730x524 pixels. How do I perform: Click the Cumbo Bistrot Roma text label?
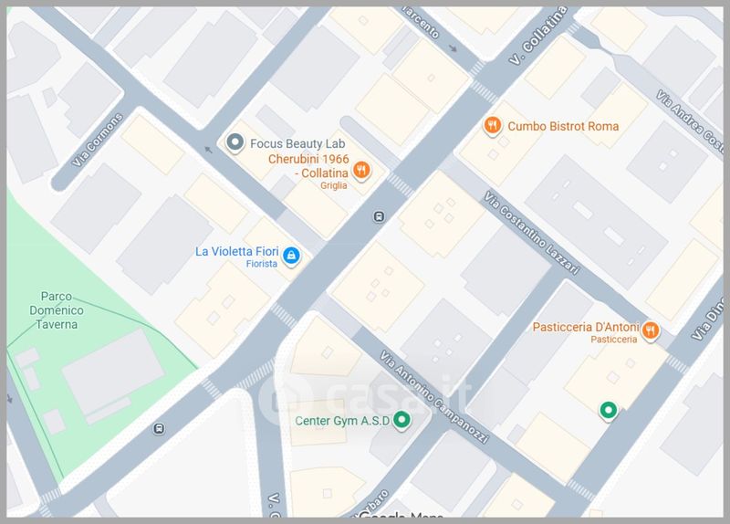(x=563, y=126)
